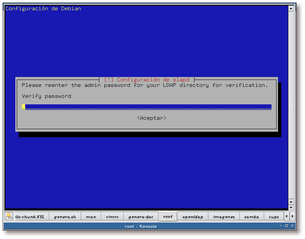Switch to the vimrc tab
Viewport: 305px width, 239px height.
pos(112,217)
